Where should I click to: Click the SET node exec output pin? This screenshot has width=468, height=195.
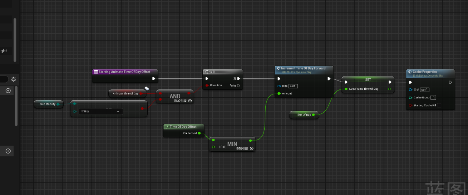tap(390, 82)
